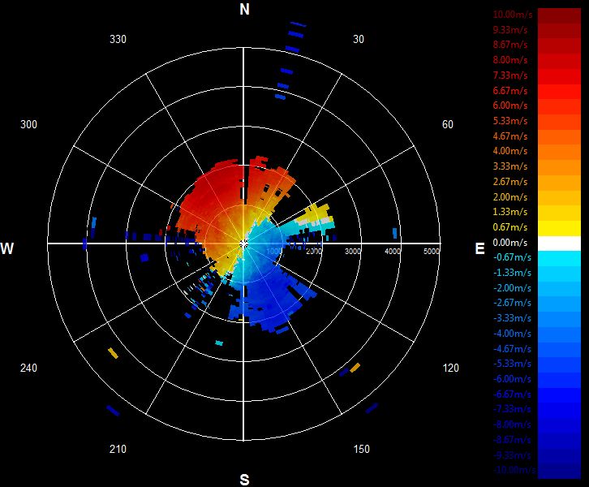Click the 9.33m/s legend label
589x487 pixels.
click(x=510, y=30)
